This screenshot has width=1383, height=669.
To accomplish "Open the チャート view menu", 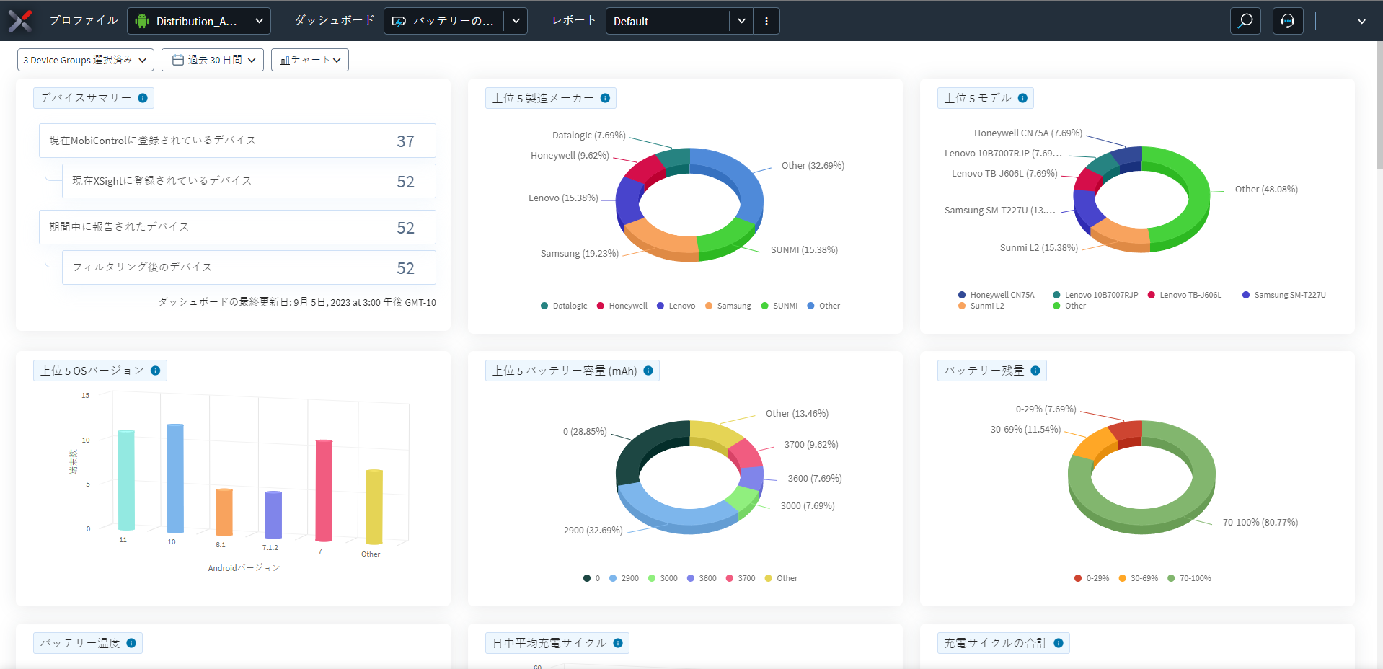I will [x=309, y=60].
